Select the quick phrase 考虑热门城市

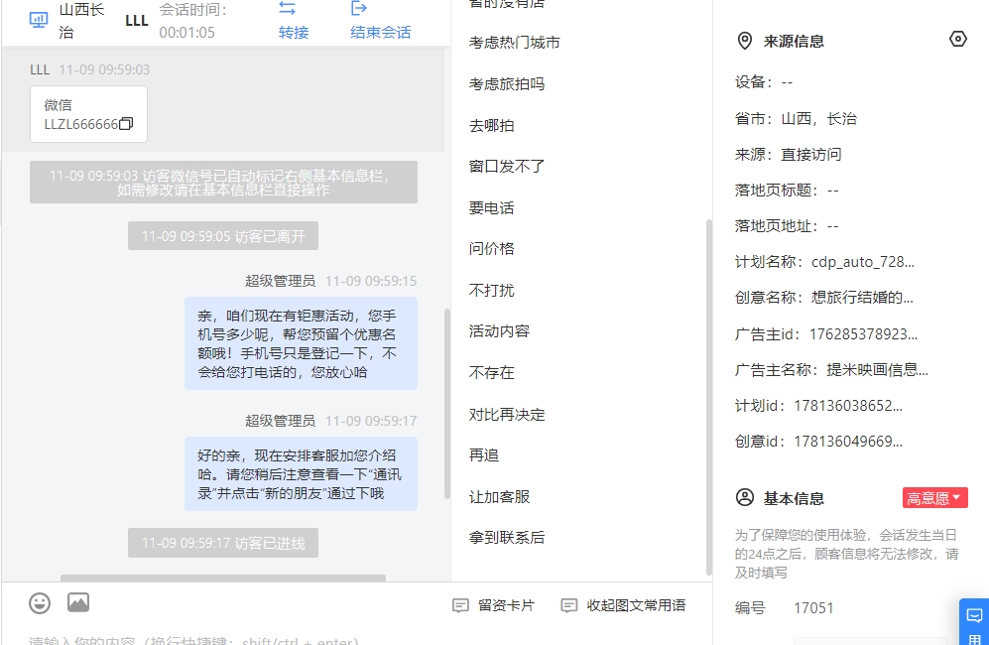pos(515,43)
